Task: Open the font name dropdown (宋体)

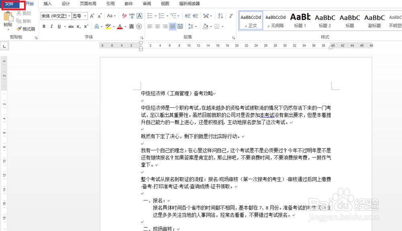Action: pyautogui.click(x=69, y=16)
